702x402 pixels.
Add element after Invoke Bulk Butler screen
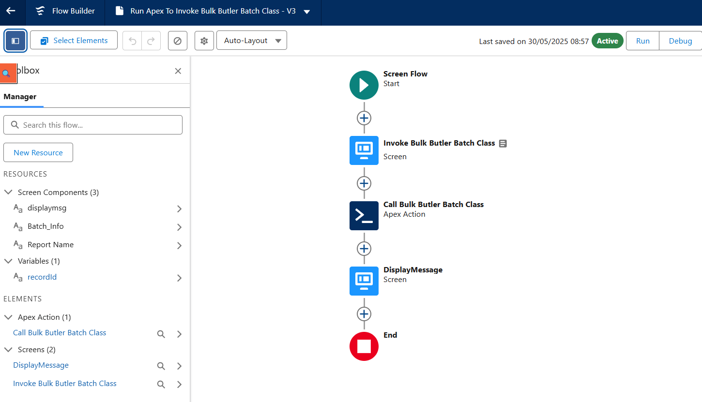tap(364, 183)
